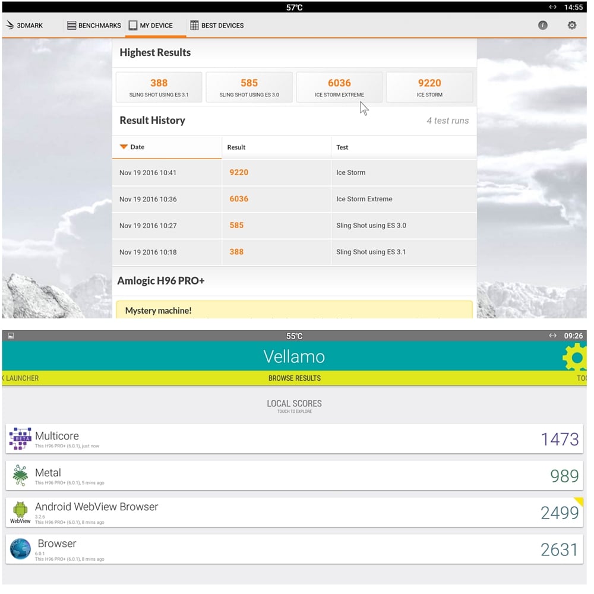This screenshot has width=594, height=594.
Task: Open the 9220 Ice Storm highest result
Action: [429, 87]
